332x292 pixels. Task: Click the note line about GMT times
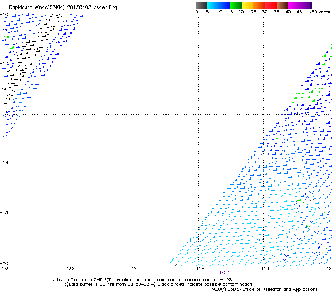click(142, 280)
